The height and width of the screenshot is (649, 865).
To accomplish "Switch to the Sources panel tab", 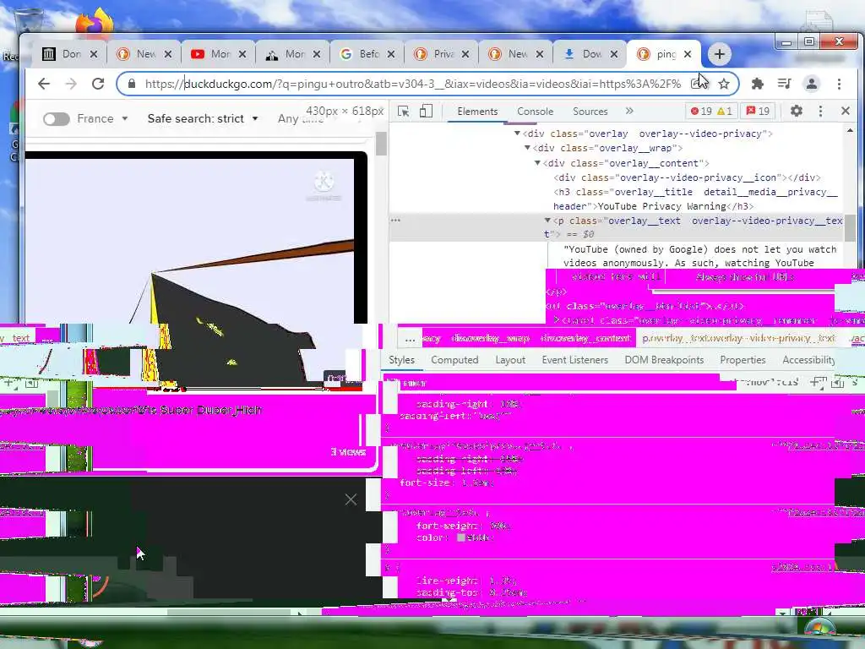I will (x=590, y=112).
